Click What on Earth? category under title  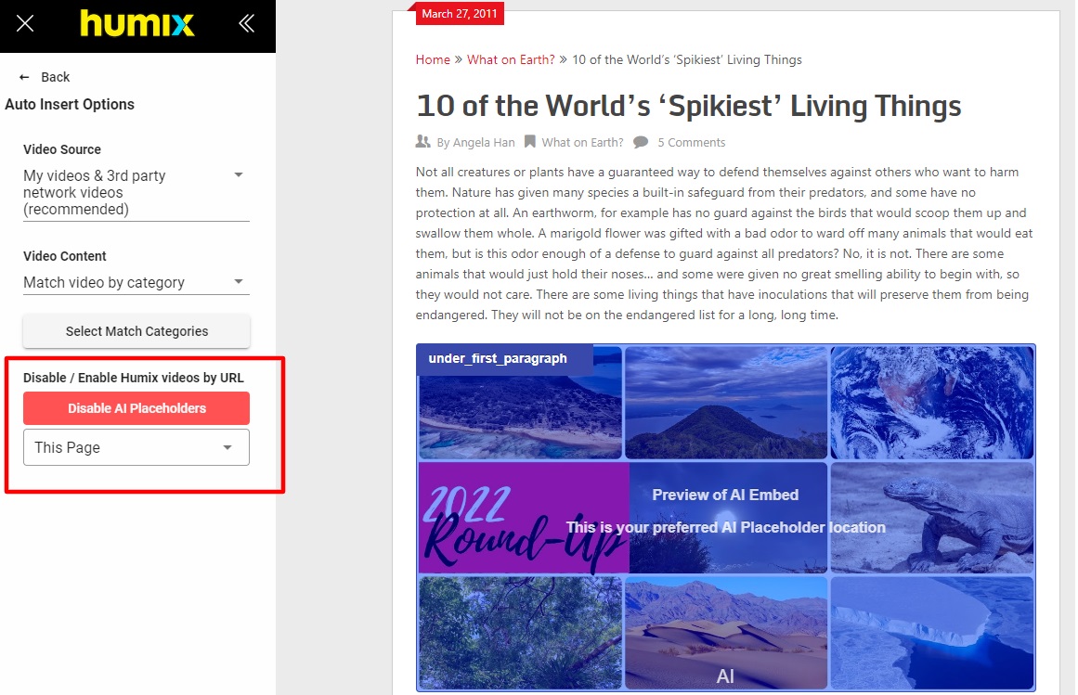coord(582,143)
